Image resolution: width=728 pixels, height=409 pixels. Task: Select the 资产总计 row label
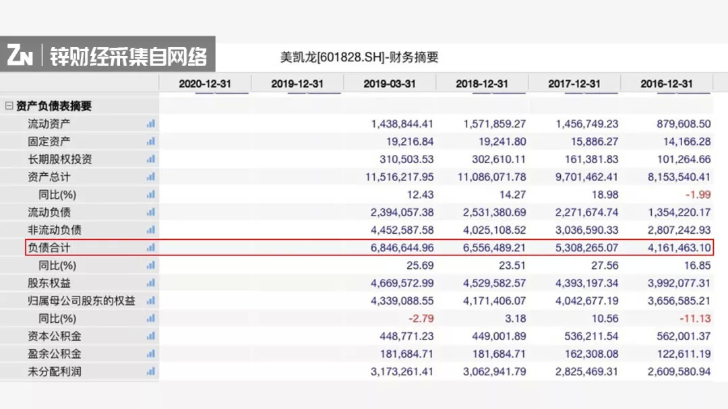(x=49, y=177)
